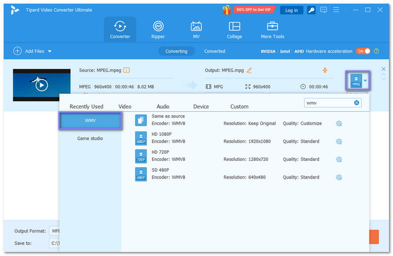
Task: Open settings gear for Same as source
Action: (339, 124)
